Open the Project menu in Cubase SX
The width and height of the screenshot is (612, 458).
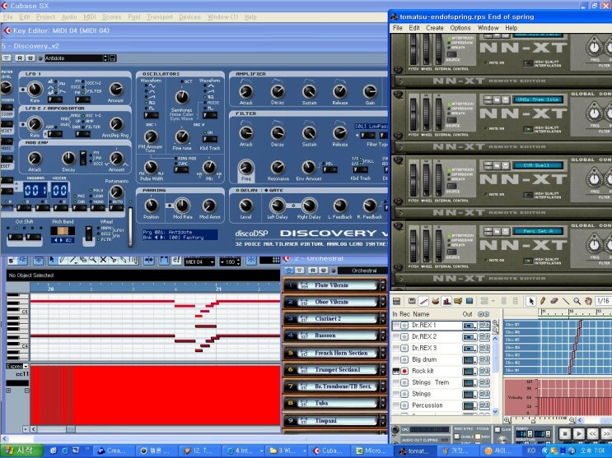point(45,16)
